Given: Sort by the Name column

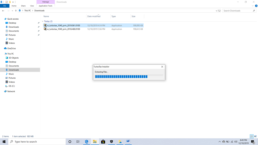Looking at the screenshot, I should [x=46, y=16].
